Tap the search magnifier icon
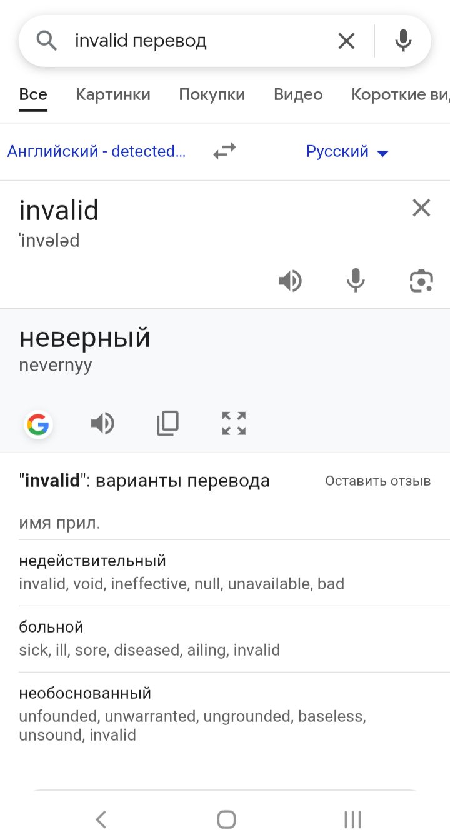The width and height of the screenshot is (450, 832). (x=47, y=41)
